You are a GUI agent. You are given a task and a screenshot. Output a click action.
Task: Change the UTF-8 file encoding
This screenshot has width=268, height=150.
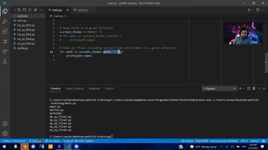[x=244, y=141]
